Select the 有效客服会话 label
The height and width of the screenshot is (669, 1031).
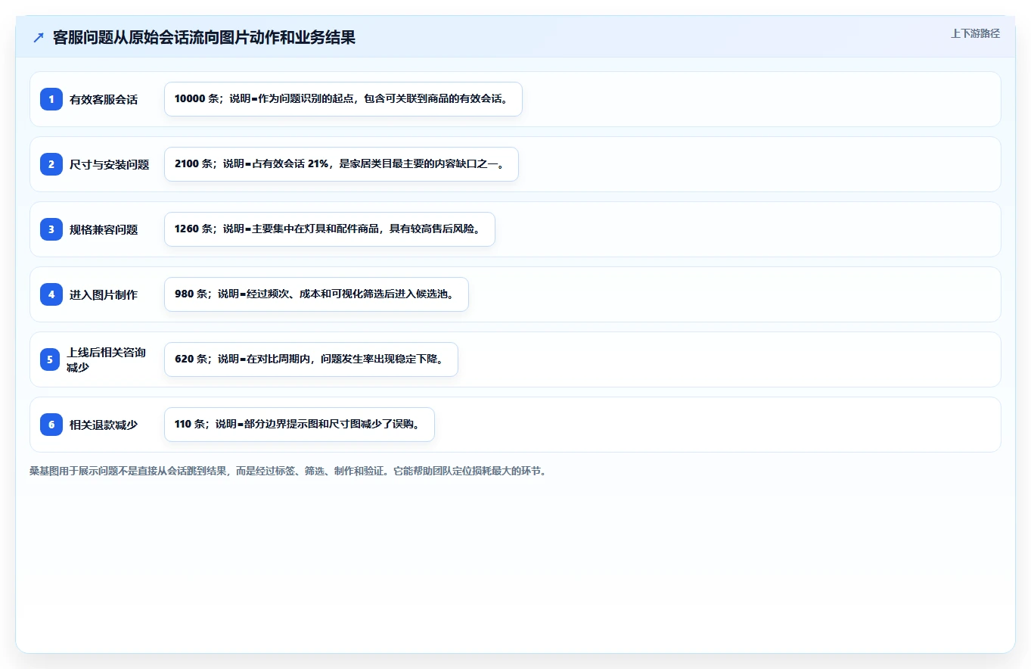[104, 99]
